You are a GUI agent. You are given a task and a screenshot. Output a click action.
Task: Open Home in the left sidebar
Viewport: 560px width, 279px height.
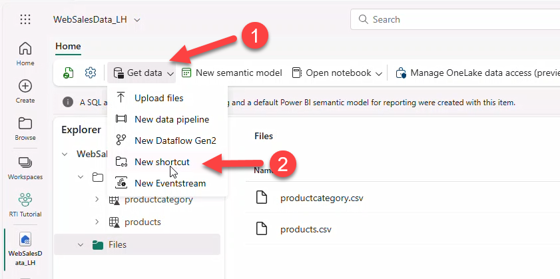coord(25,53)
